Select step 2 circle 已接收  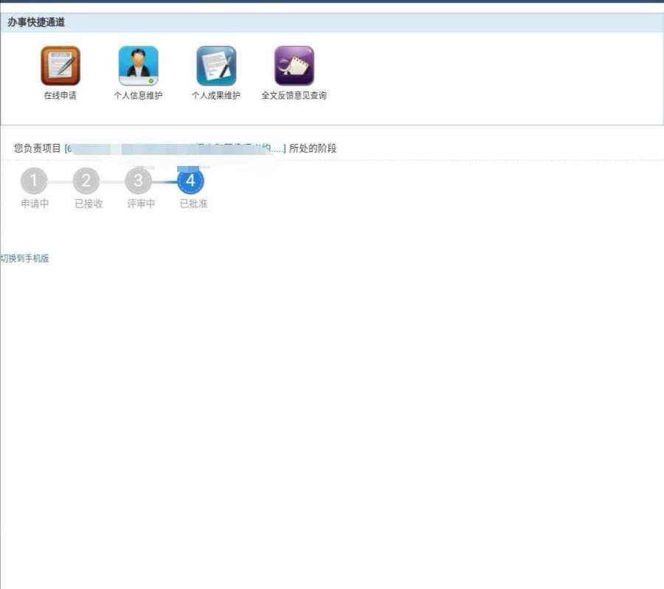[x=86, y=181]
